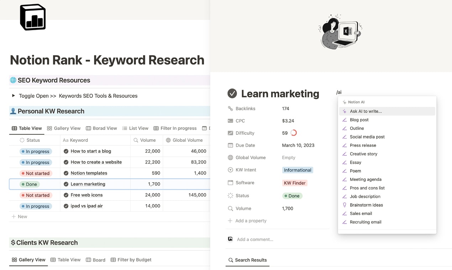452x270 pixels.
Task: Open the Not started status of Free web icons
Action: 36,195
